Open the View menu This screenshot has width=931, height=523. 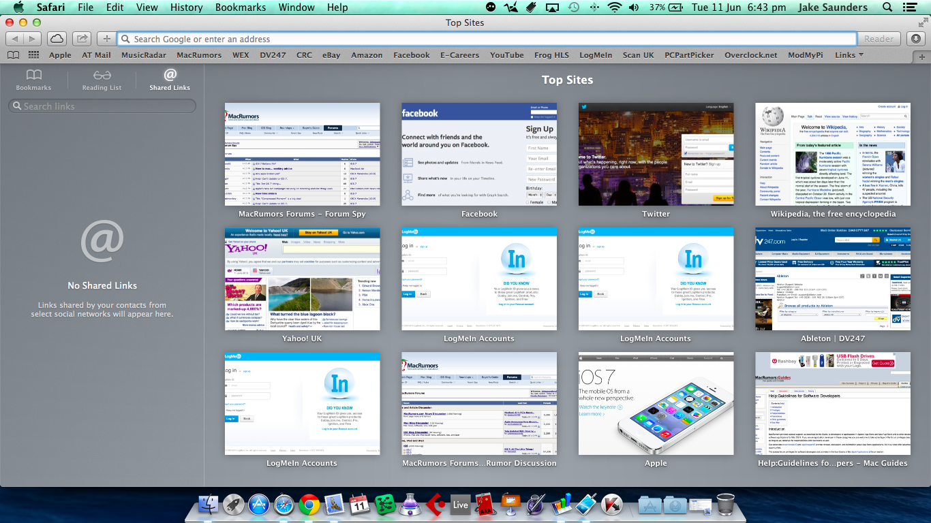(147, 7)
